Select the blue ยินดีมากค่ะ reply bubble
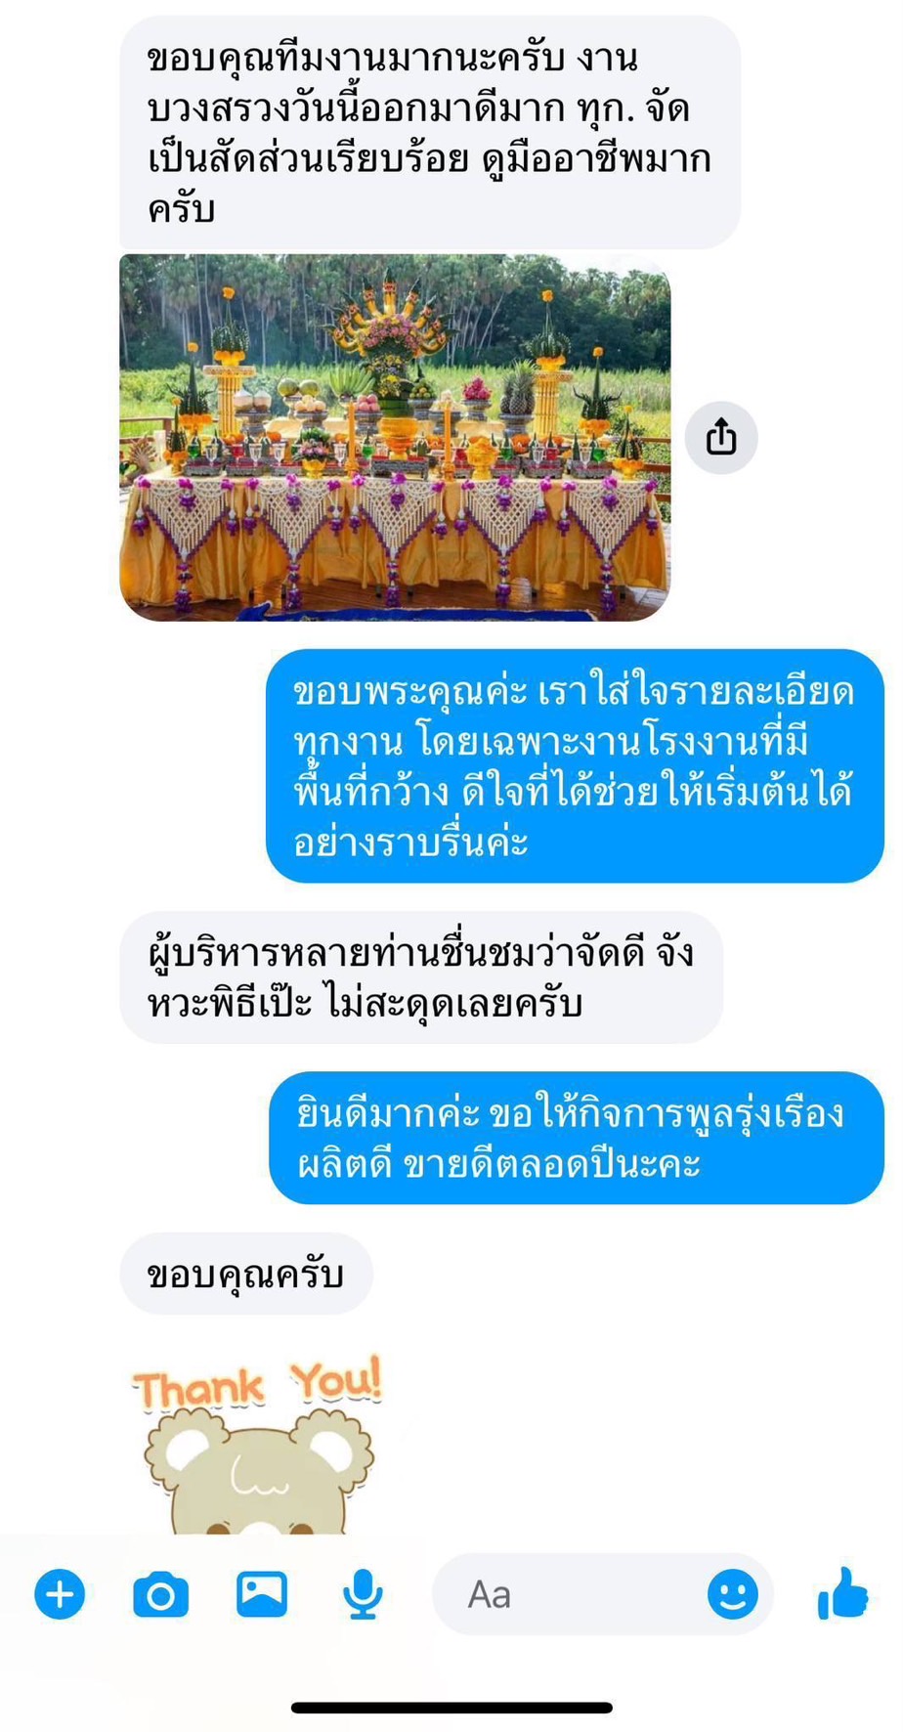903x1732 pixels. 577,1138
